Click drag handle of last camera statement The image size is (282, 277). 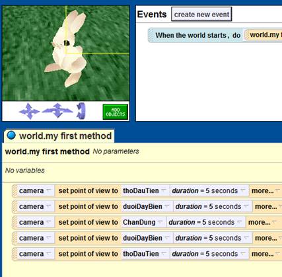15,254
